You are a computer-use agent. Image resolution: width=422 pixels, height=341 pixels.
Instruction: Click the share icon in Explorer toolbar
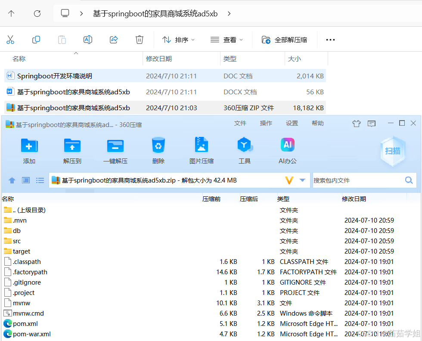(x=114, y=40)
